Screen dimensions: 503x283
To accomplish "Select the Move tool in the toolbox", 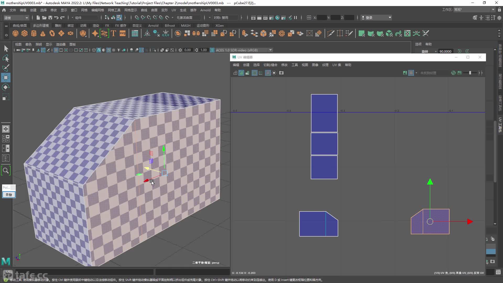I will [6, 78].
